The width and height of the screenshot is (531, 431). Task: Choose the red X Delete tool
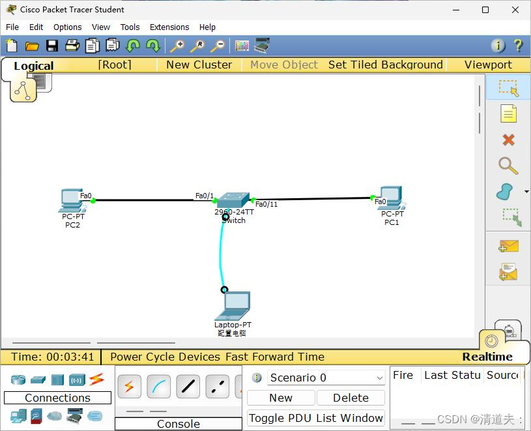point(508,140)
